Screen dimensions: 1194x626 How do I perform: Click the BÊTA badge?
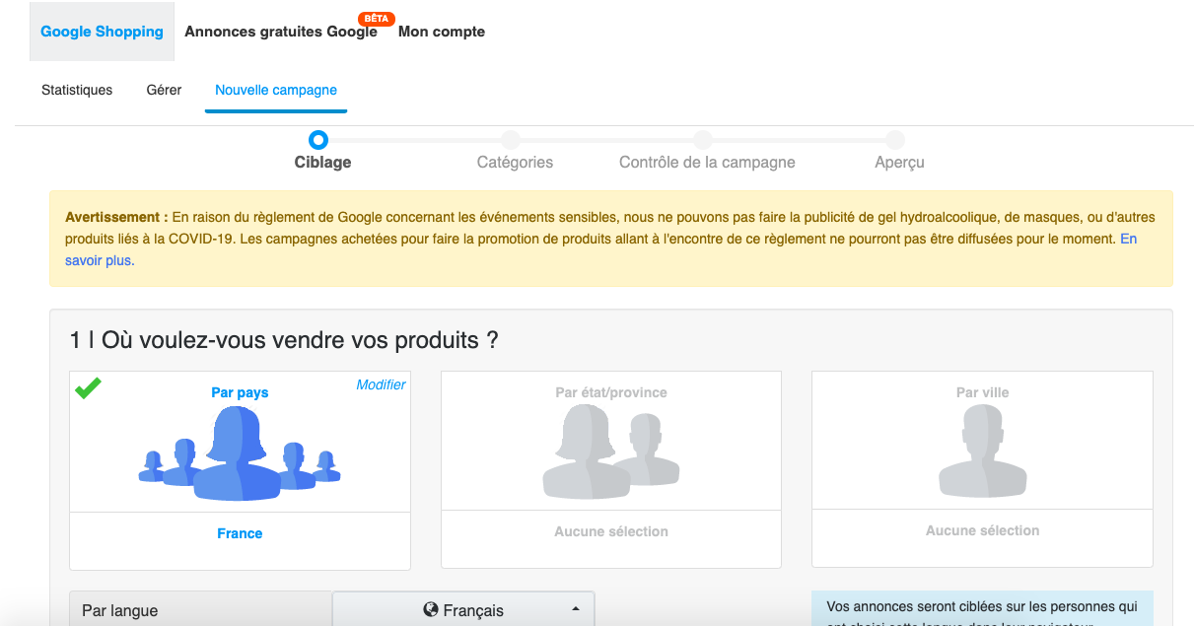pyautogui.click(x=377, y=19)
